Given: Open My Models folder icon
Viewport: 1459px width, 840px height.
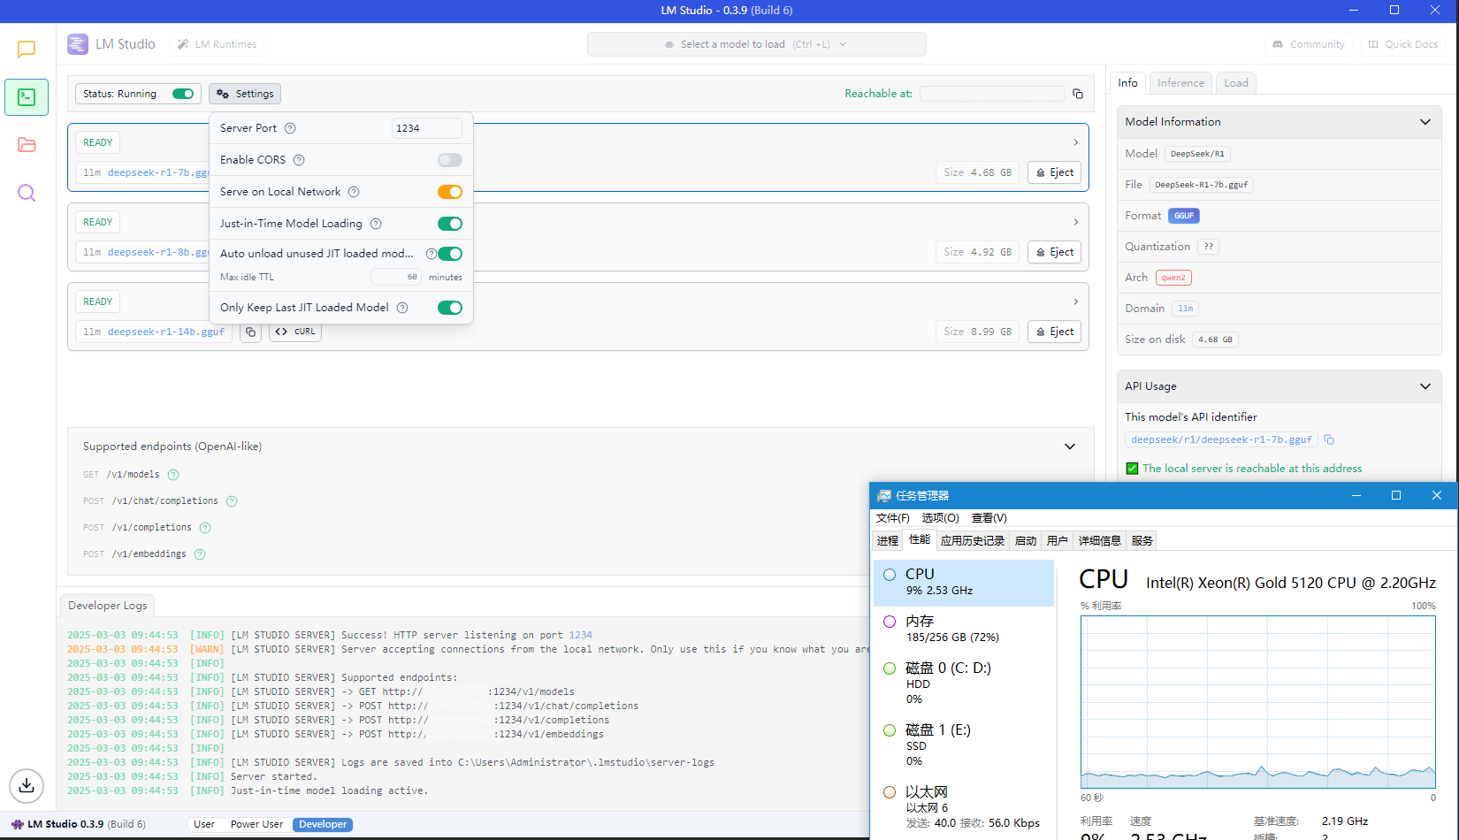Looking at the screenshot, I should pos(27,145).
